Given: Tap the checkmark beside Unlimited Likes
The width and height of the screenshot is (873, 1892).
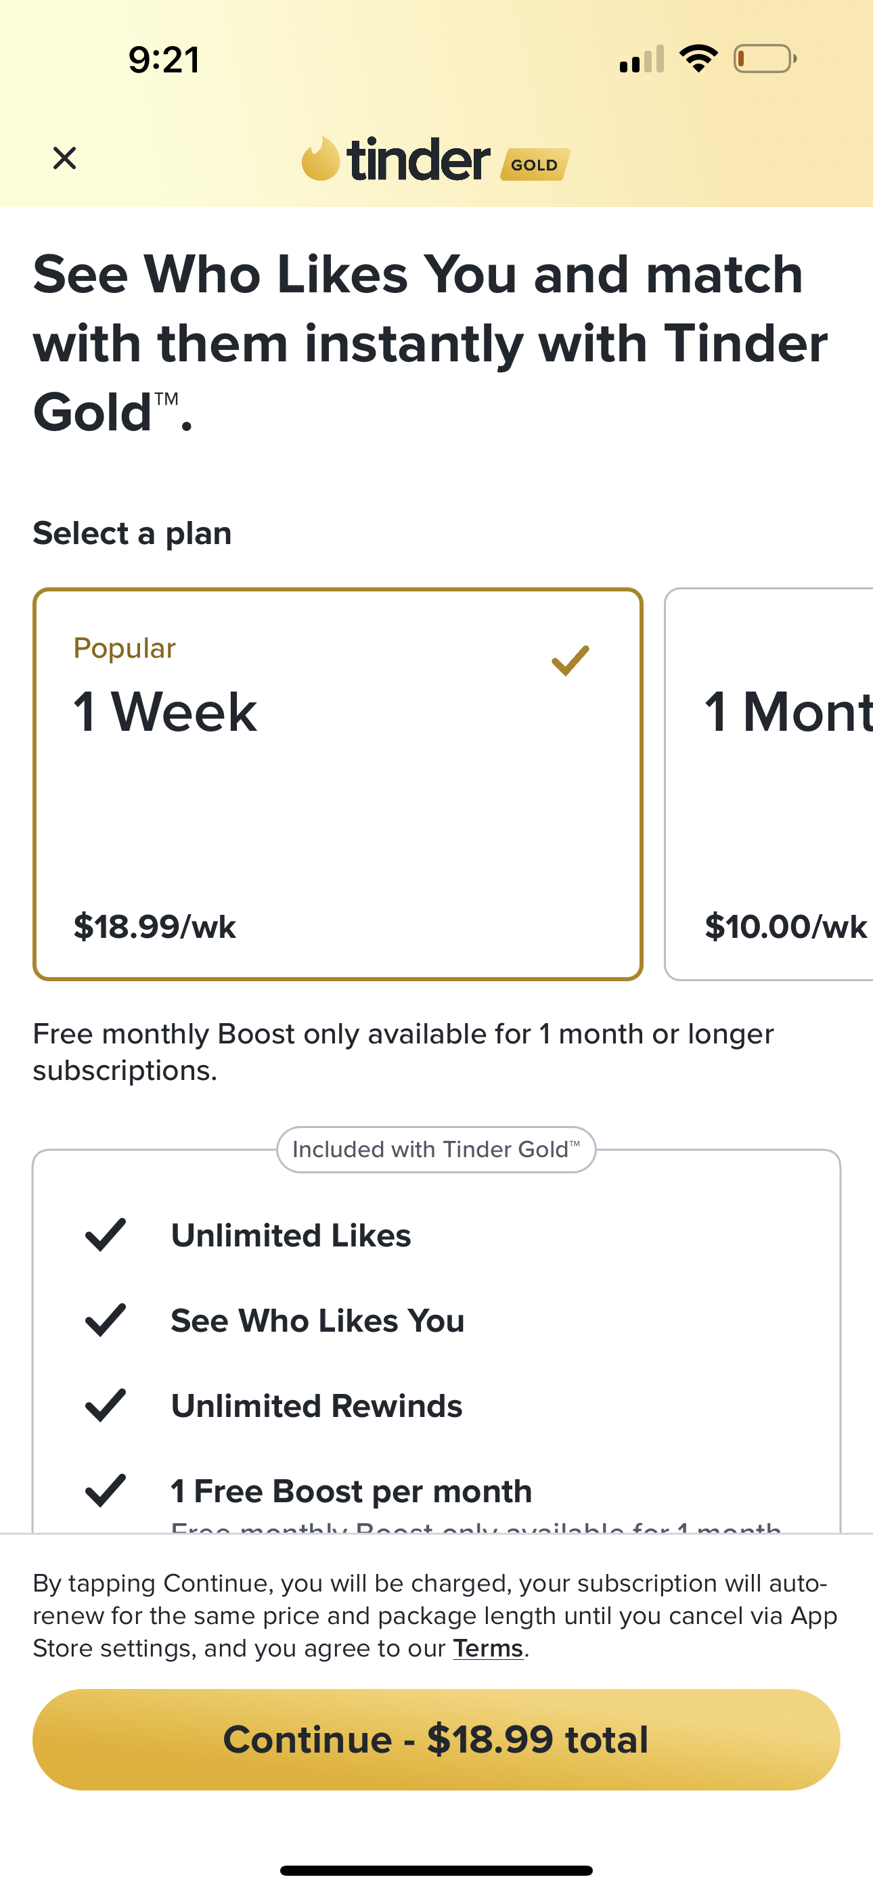Looking at the screenshot, I should tap(106, 1235).
